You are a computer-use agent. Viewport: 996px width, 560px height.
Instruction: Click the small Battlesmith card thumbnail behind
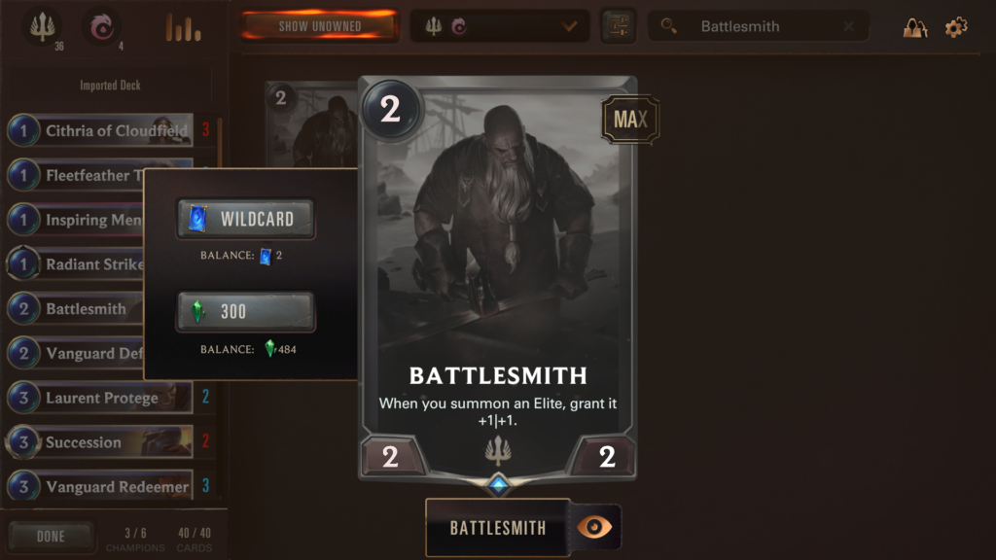(312, 124)
